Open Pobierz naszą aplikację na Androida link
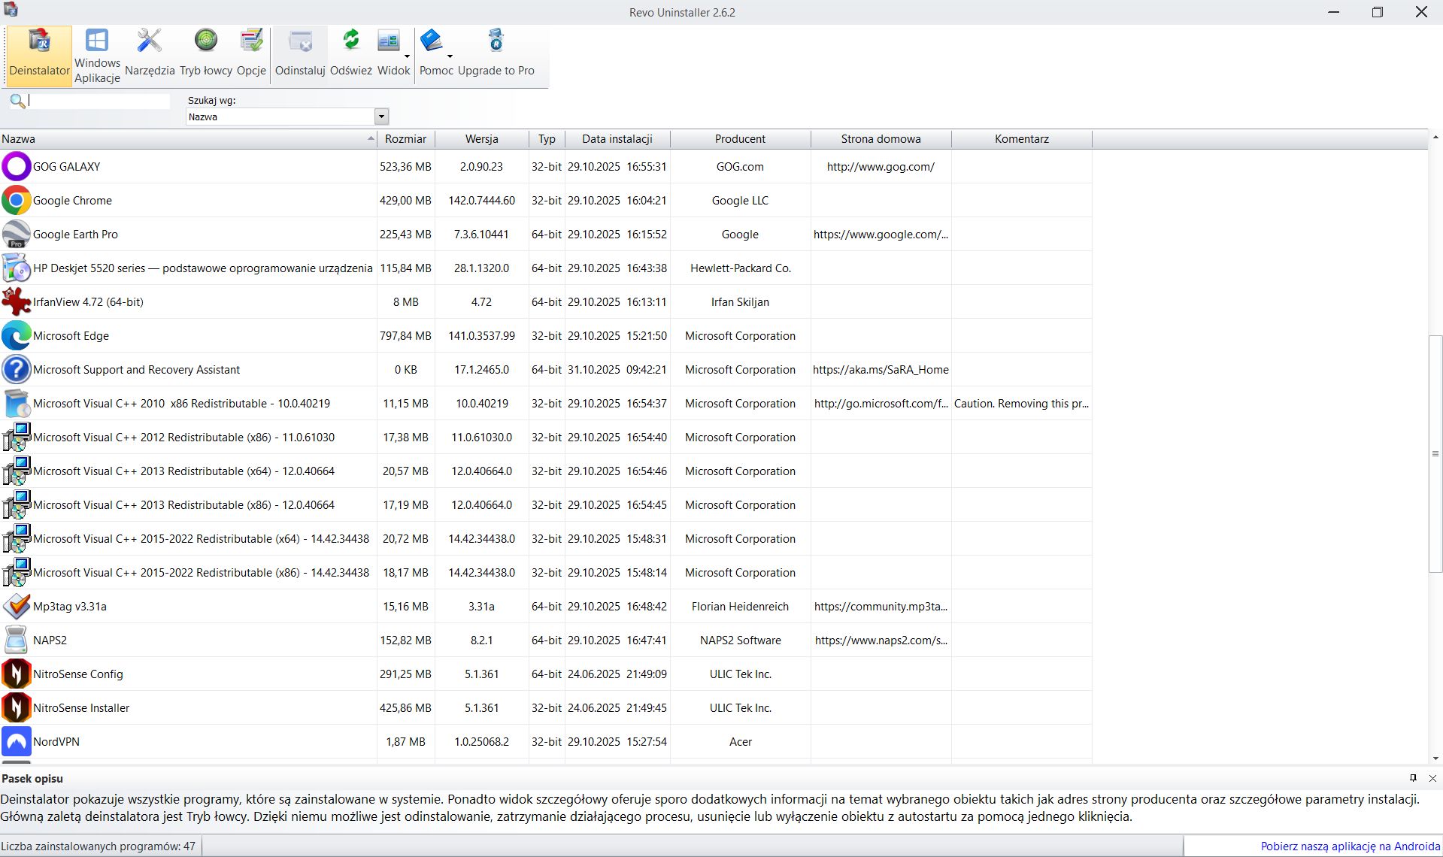1443x857 pixels. coord(1351,846)
